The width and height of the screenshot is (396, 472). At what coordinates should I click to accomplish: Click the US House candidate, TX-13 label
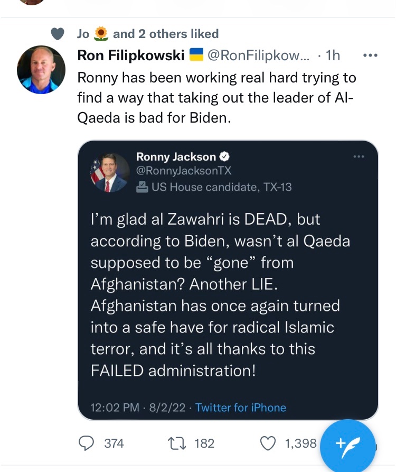coord(214,187)
